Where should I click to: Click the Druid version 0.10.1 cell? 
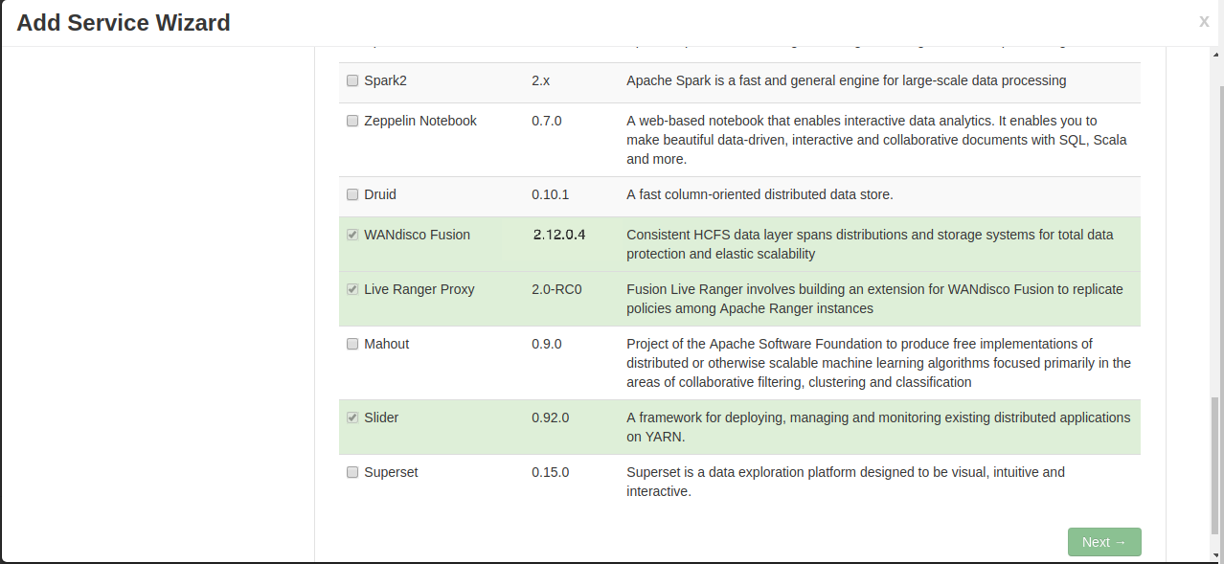[551, 194]
